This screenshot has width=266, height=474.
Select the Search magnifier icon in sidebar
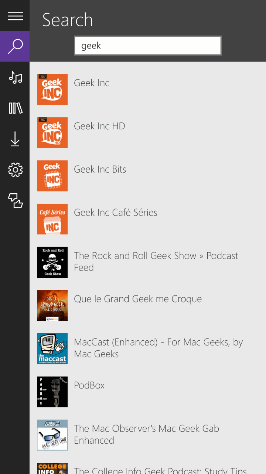click(x=15, y=46)
